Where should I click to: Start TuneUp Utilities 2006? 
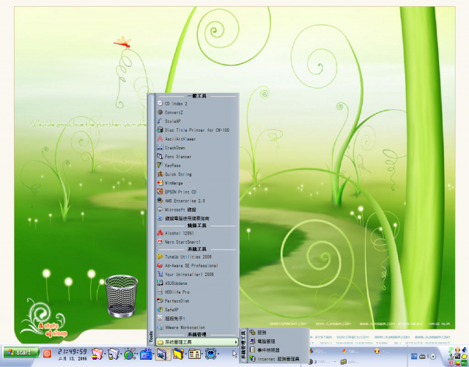click(197, 256)
